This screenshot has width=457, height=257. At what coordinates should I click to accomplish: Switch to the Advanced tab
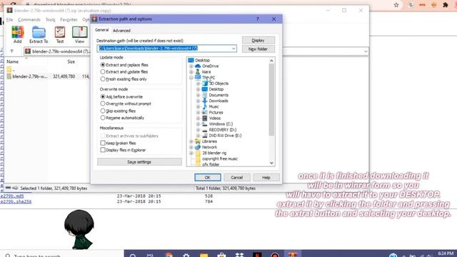point(121,31)
